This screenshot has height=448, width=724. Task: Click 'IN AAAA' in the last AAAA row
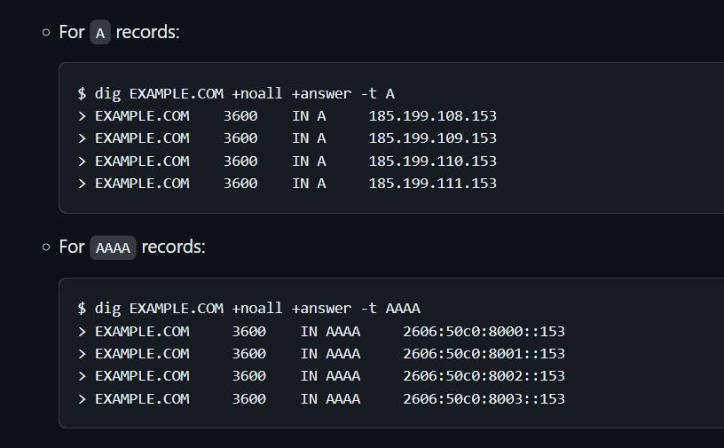tap(330, 399)
